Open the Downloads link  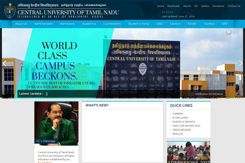(174, 6)
